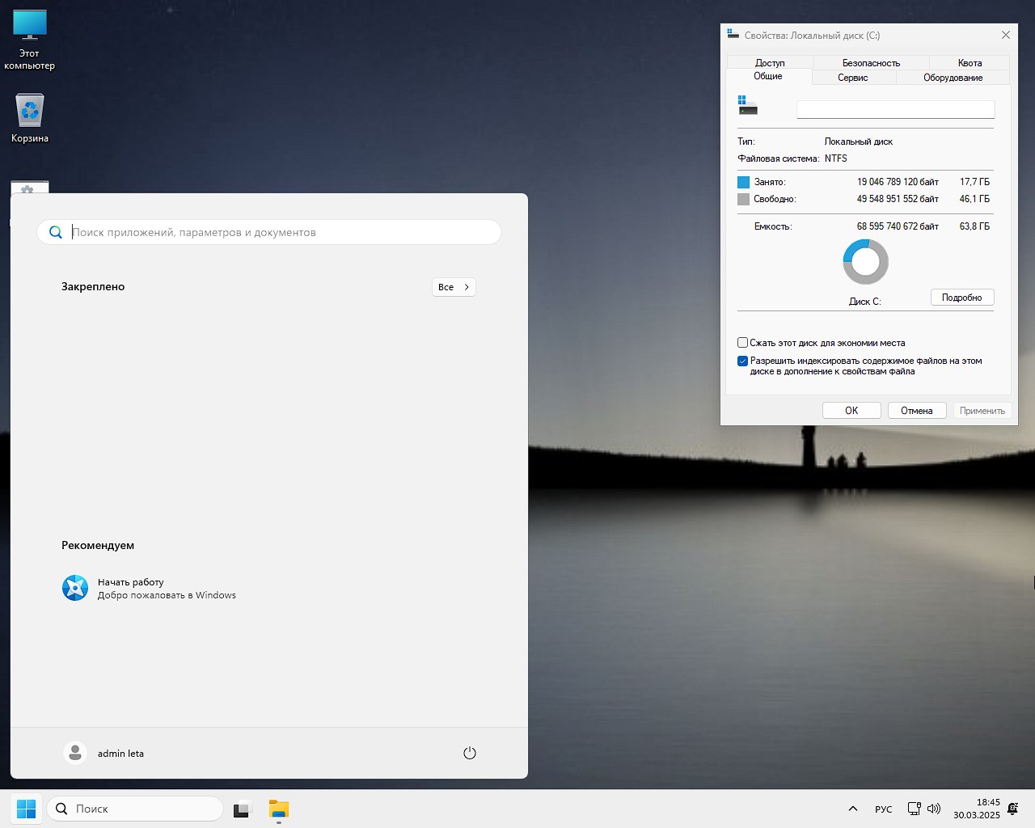Viewport: 1035px width, 828px height.
Task: Click the disk usage donut chart
Action: 865,262
